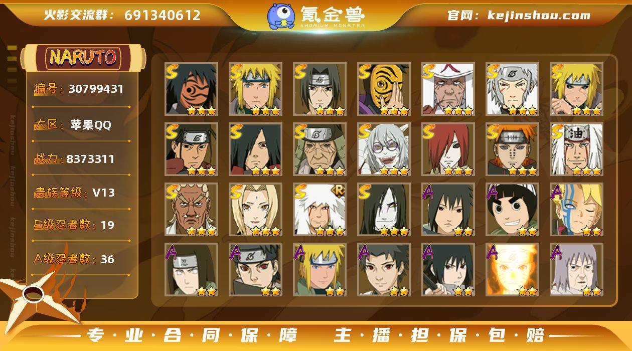The image size is (632, 351).
Task: Click the red-haired Nagato portrait
Action: [448, 149]
